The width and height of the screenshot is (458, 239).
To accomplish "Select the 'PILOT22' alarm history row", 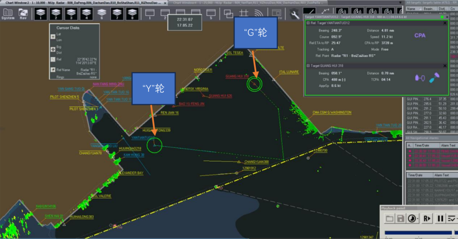I will (x=433, y=181).
